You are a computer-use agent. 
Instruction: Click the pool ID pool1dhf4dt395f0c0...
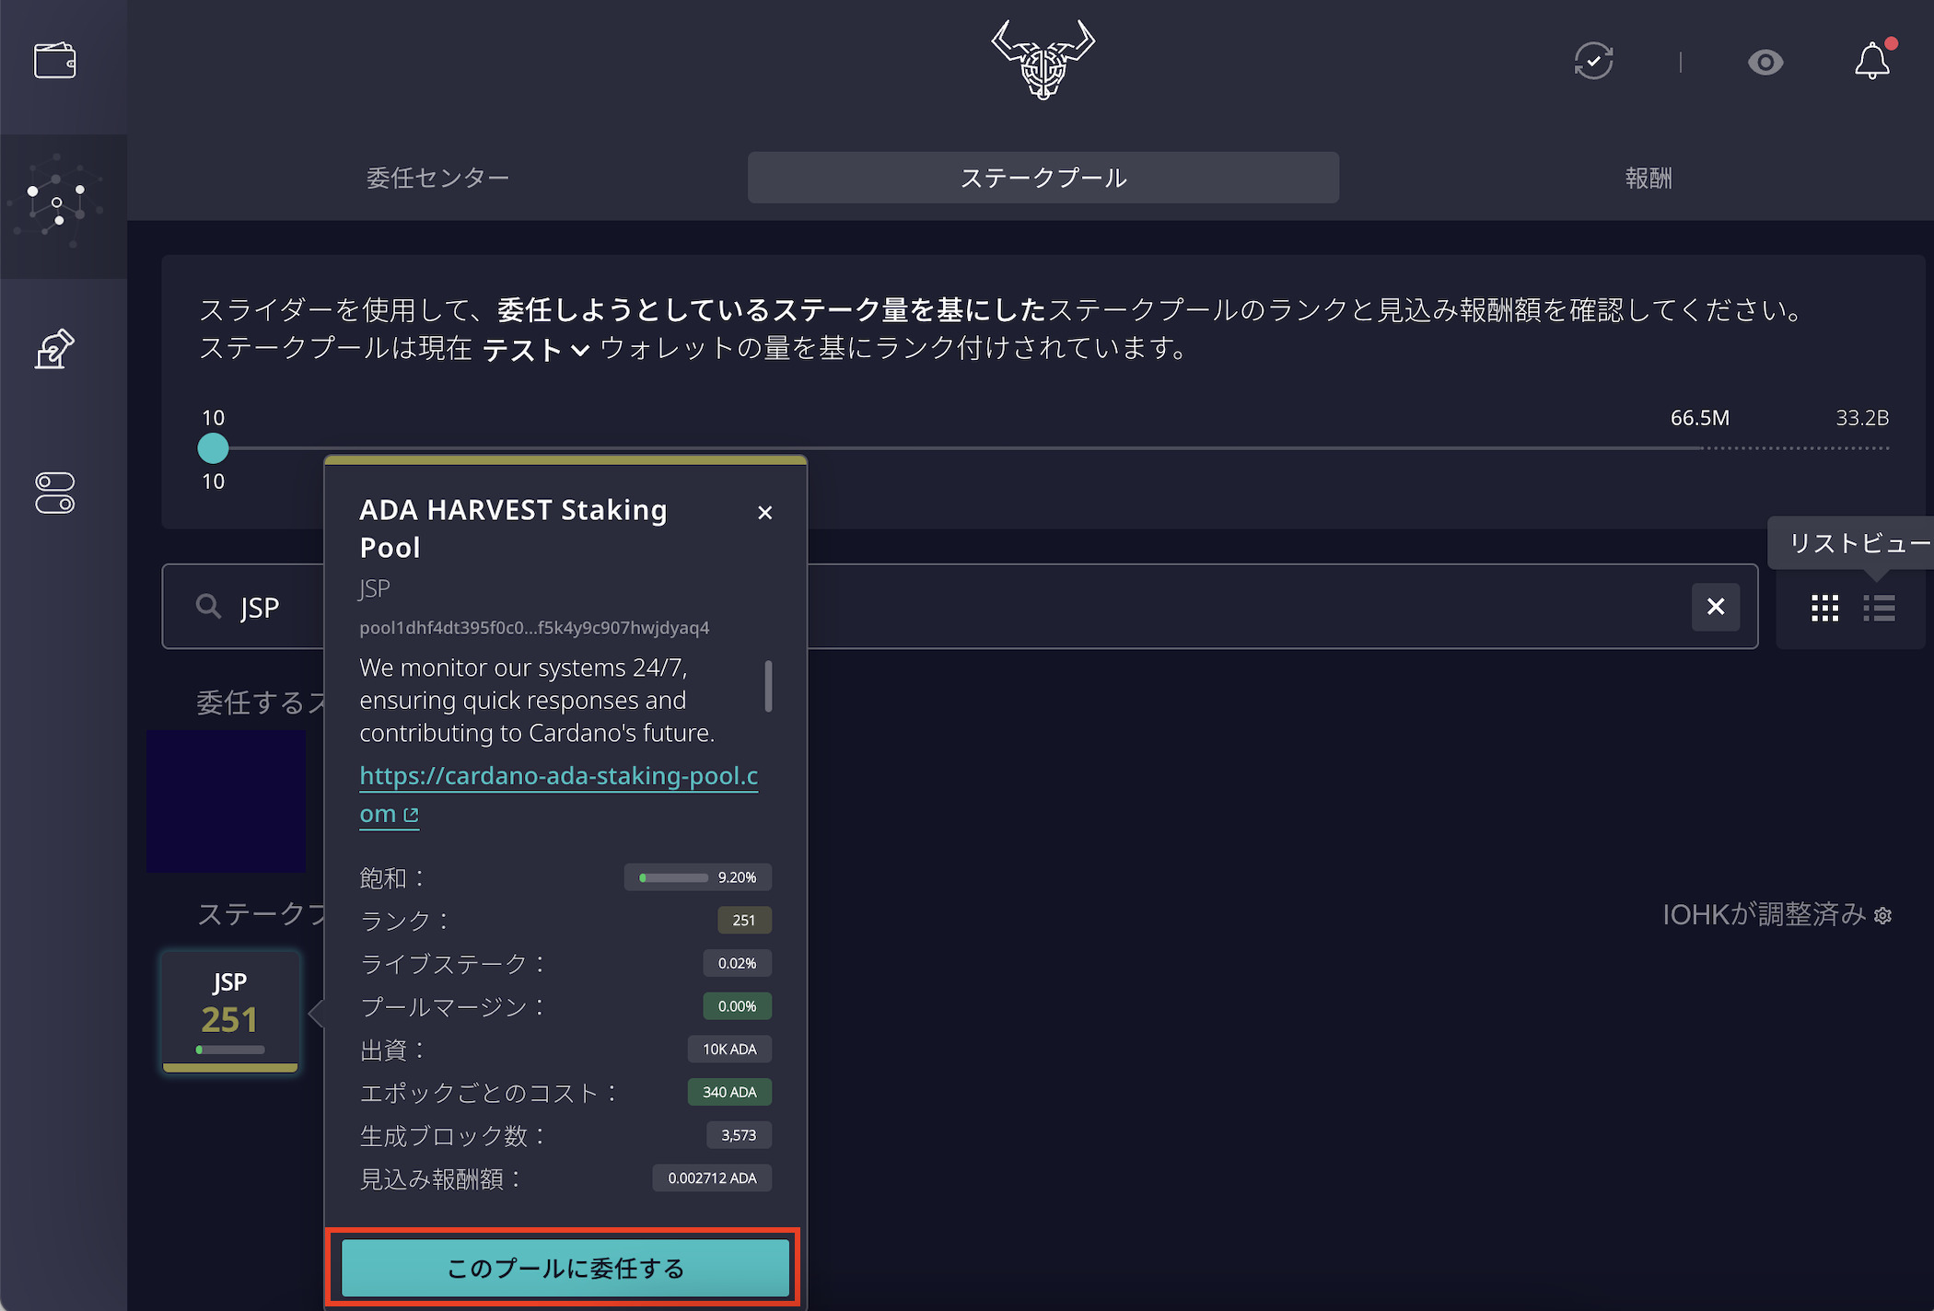click(x=534, y=628)
